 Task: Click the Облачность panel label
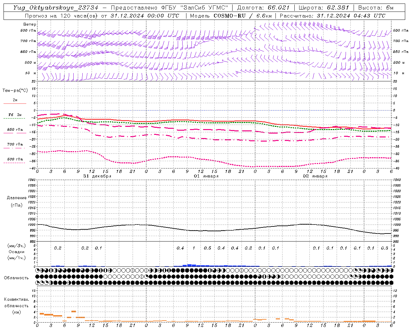pyautogui.click(x=16, y=278)
